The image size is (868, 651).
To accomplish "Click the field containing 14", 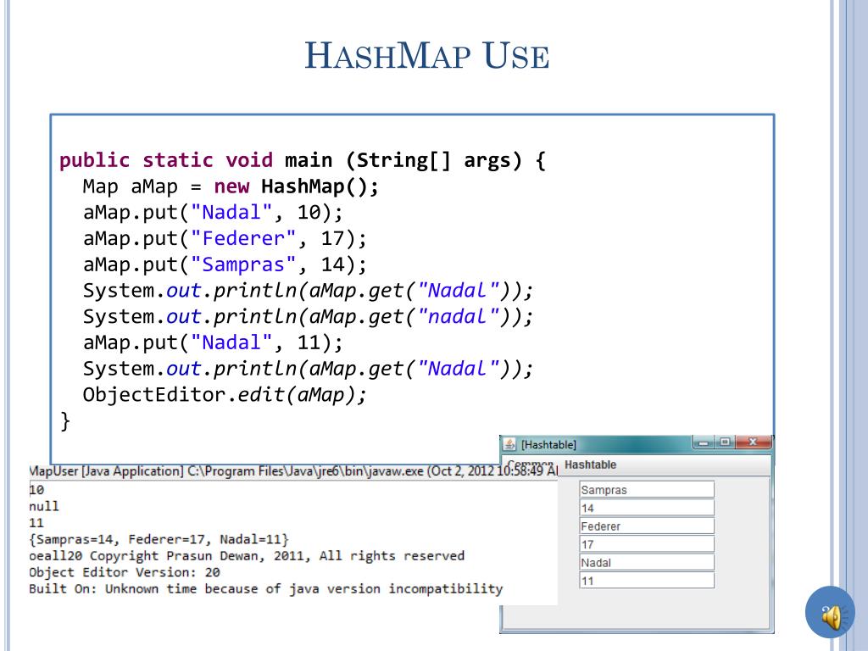I will (647, 508).
